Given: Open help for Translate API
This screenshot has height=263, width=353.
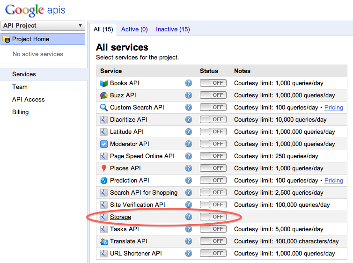Looking at the screenshot, I should coord(189,241).
